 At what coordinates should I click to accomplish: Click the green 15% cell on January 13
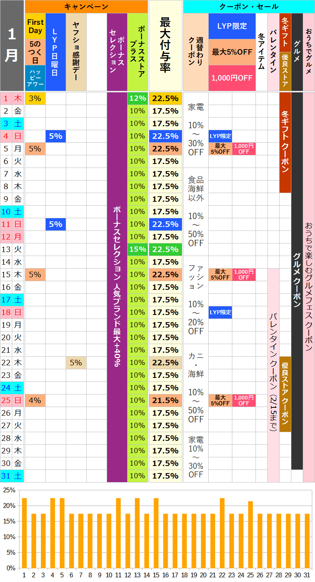[137, 249]
